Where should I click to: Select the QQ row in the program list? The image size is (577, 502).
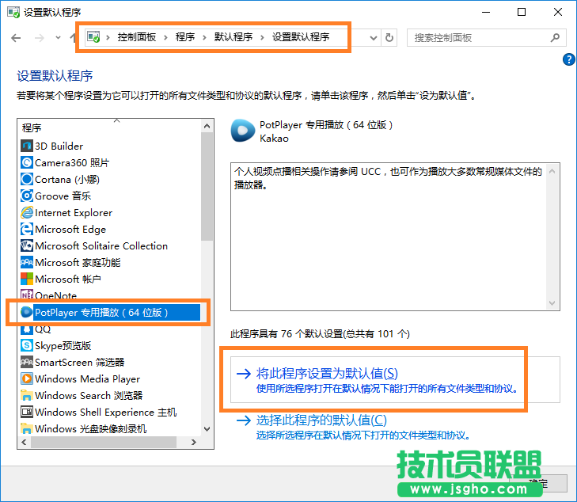click(x=110, y=329)
